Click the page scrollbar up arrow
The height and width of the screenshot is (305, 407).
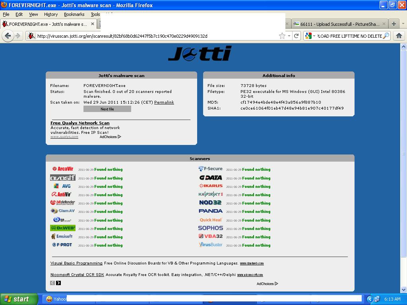tap(404, 47)
